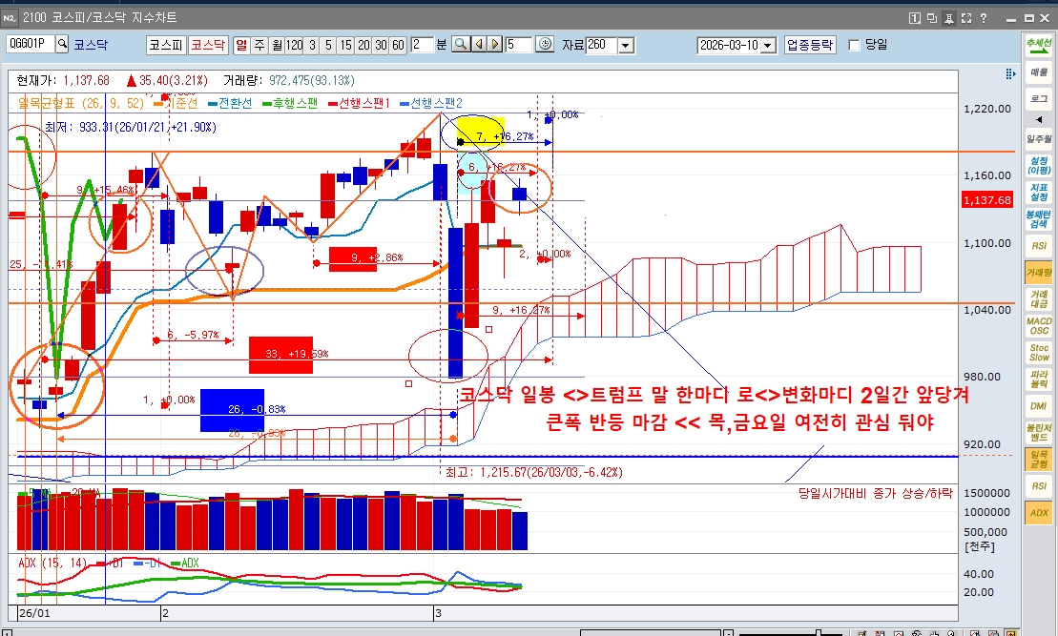Click the 지표설정 button in sidebar
This screenshot has width=1058, height=636.
(1039, 191)
